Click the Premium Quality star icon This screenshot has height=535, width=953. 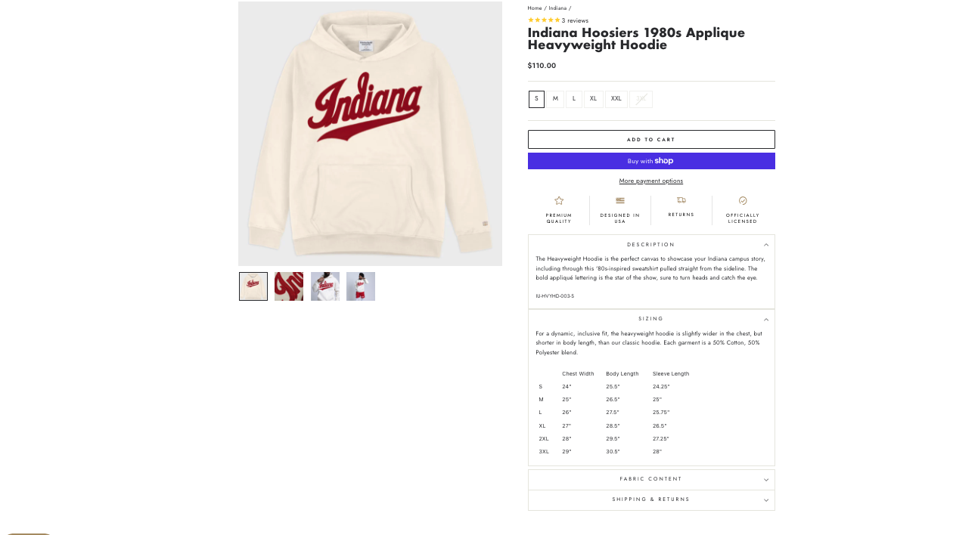coord(559,201)
